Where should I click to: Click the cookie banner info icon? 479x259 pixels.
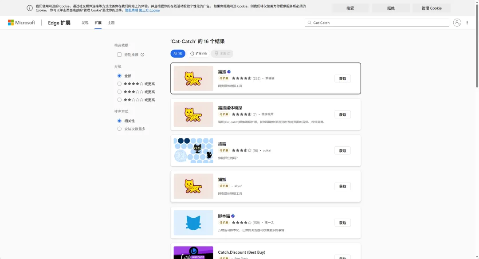(30, 8)
